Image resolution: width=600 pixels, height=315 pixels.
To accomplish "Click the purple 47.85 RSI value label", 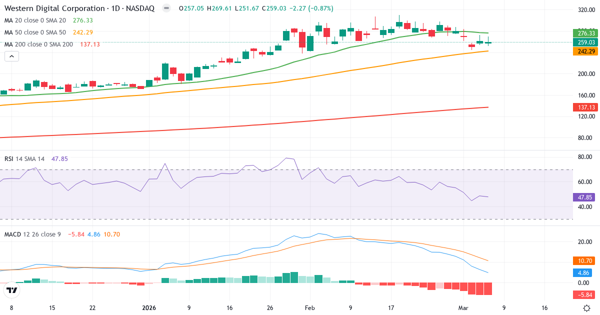I will [583, 198].
